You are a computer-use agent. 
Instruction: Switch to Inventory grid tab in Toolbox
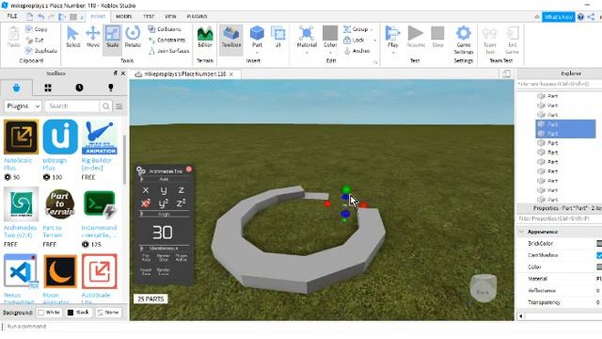click(x=48, y=88)
